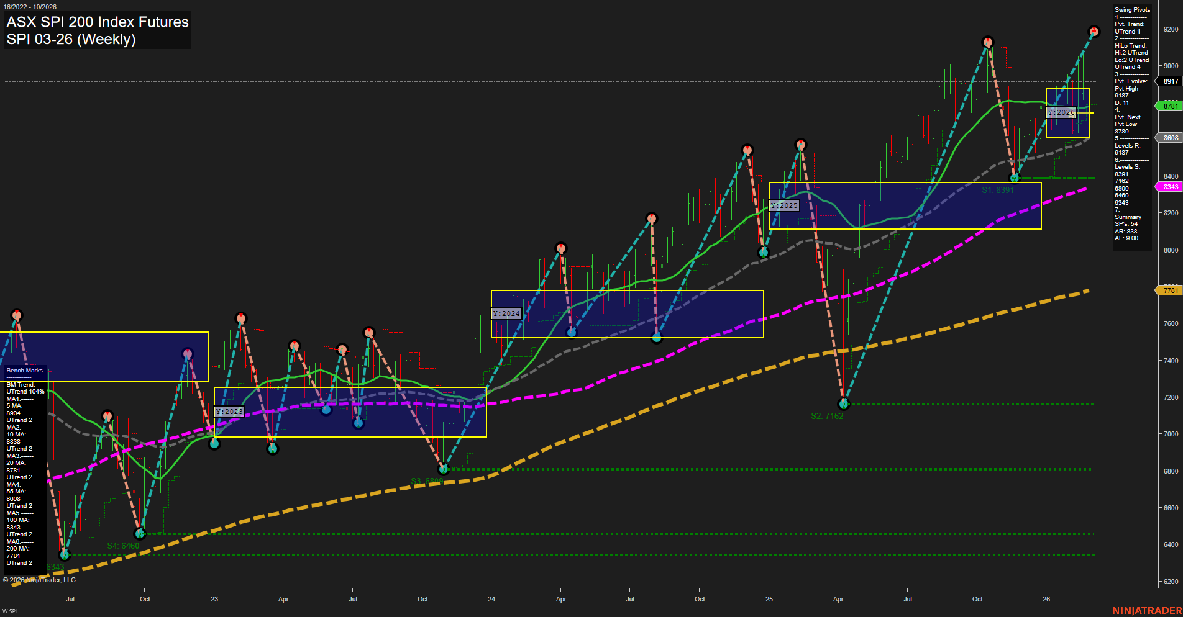Image resolution: width=1183 pixels, height=617 pixels.
Task: Select the Y:2025 label on the chart
Action: click(x=785, y=205)
